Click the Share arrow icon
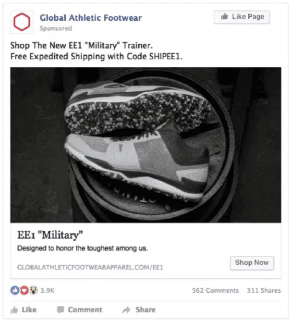The width and height of the screenshot is (292, 322). 126,310
